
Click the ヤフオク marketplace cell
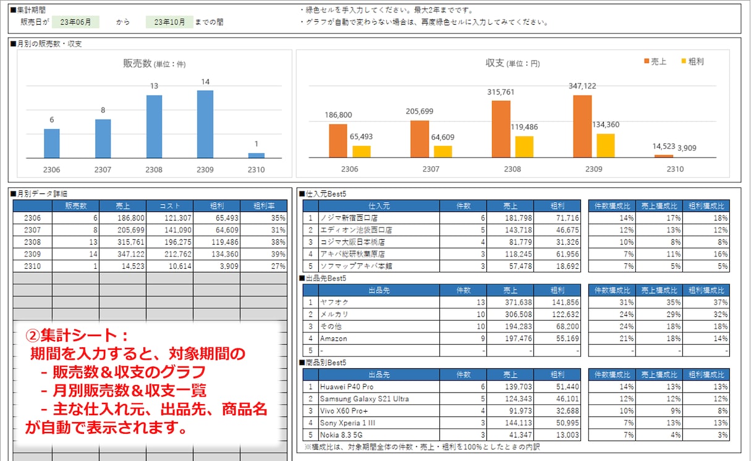pos(379,302)
